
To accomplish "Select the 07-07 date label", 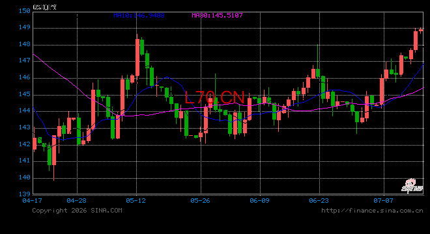I will pyautogui.click(x=383, y=201).
